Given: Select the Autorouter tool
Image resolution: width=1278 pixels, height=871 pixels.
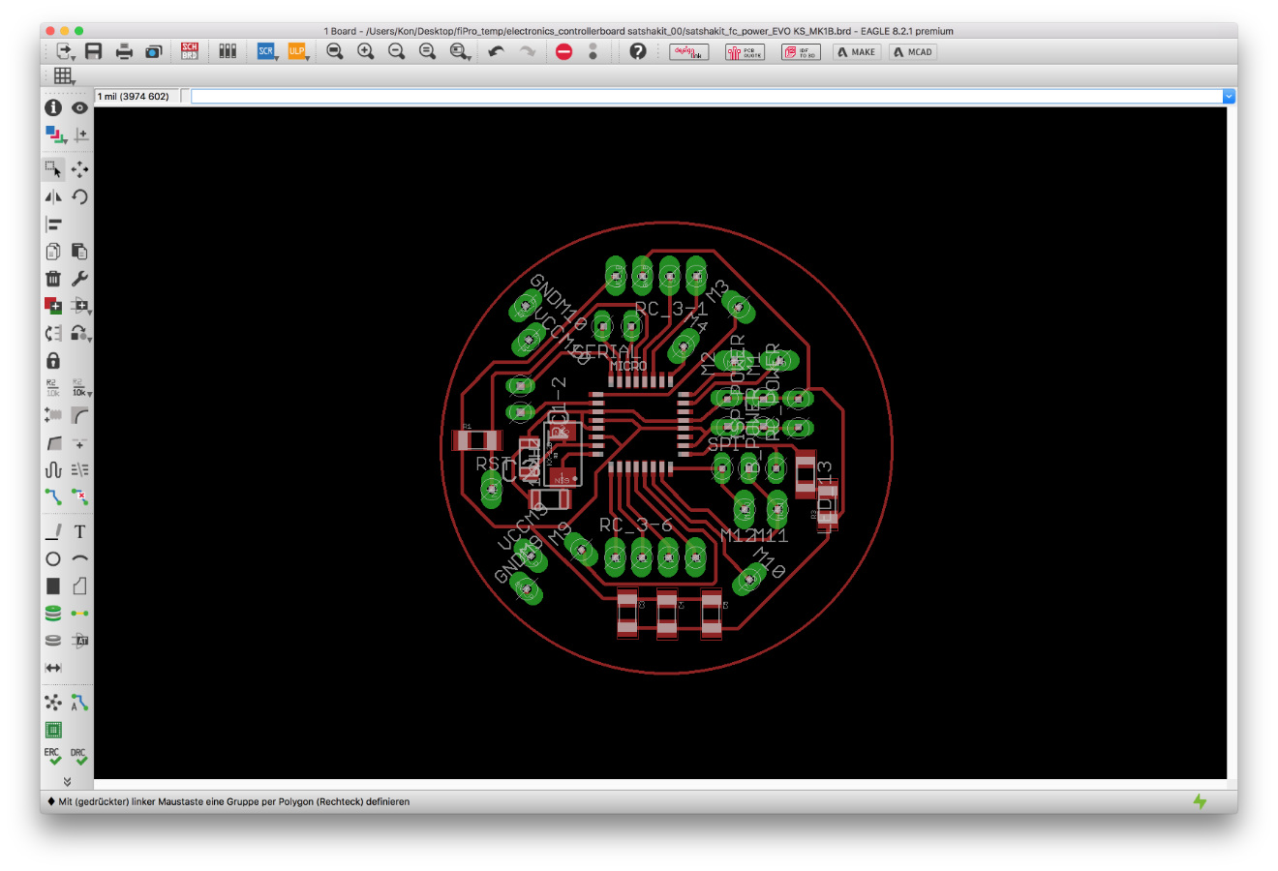Looking at the screenshot, I should (79, 702).
